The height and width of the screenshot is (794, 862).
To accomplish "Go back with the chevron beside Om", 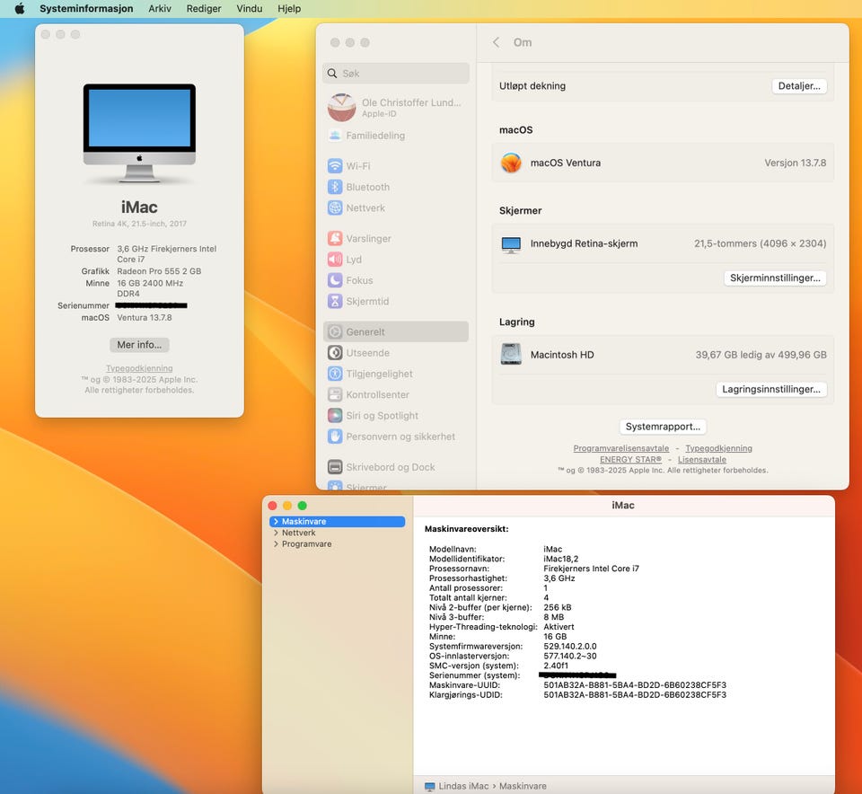I will [x=497, y=42].
